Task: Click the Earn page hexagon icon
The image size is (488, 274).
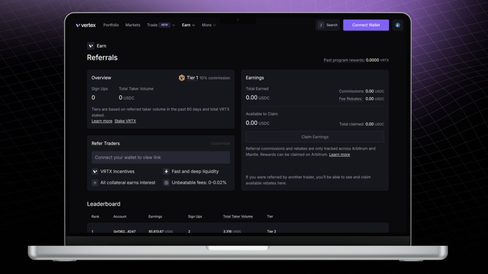Action: pos(91,46)
